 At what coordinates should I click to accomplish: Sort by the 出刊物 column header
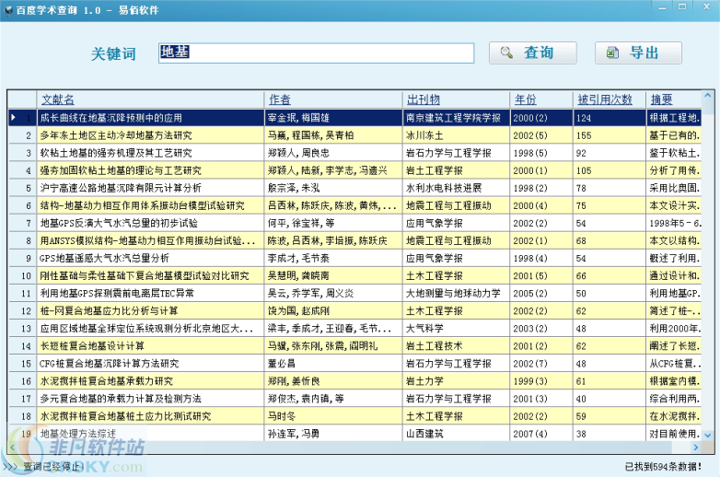click(423, 99)
